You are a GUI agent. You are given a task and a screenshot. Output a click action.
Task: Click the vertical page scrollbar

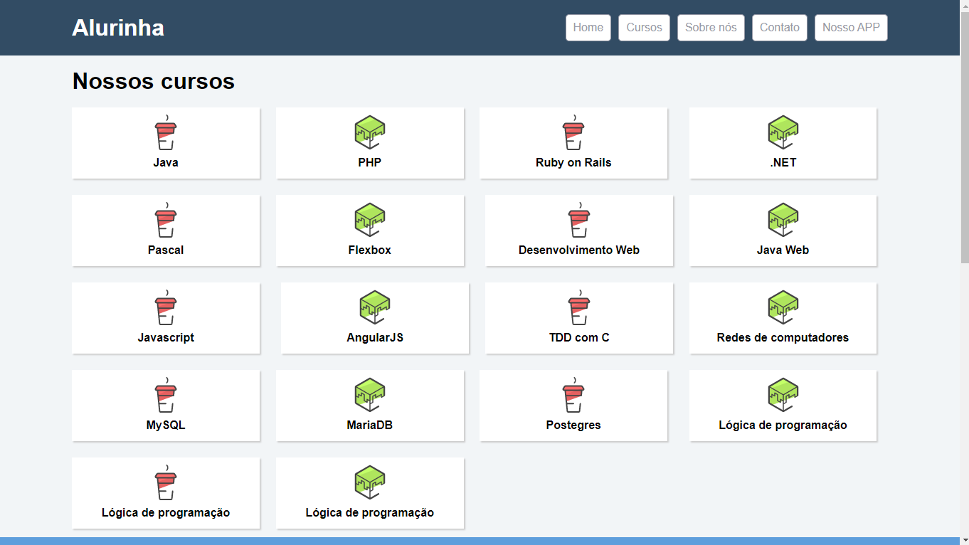click(x=964, y=142)
